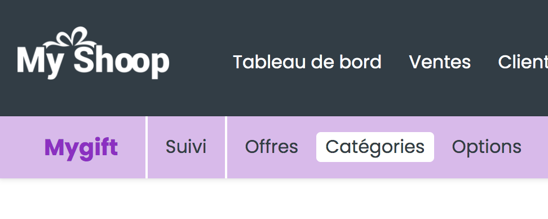Image resolution: width=548 pixels, height=219 pixels.
Task: Show offers list via Offres
Action: (x=272, y=147)
